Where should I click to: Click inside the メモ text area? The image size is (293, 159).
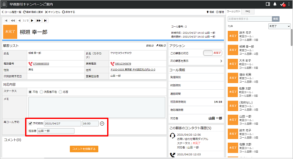pos(97,107)
